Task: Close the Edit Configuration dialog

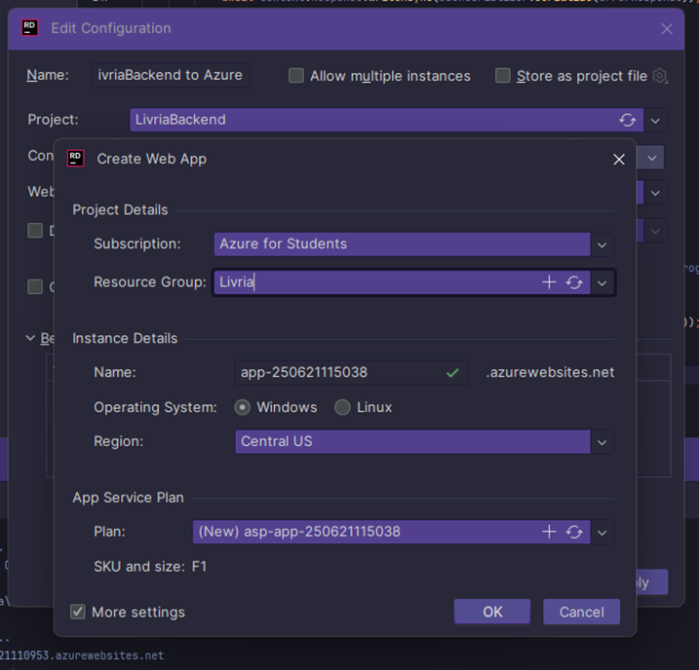Action: click(x=667, y=29)
